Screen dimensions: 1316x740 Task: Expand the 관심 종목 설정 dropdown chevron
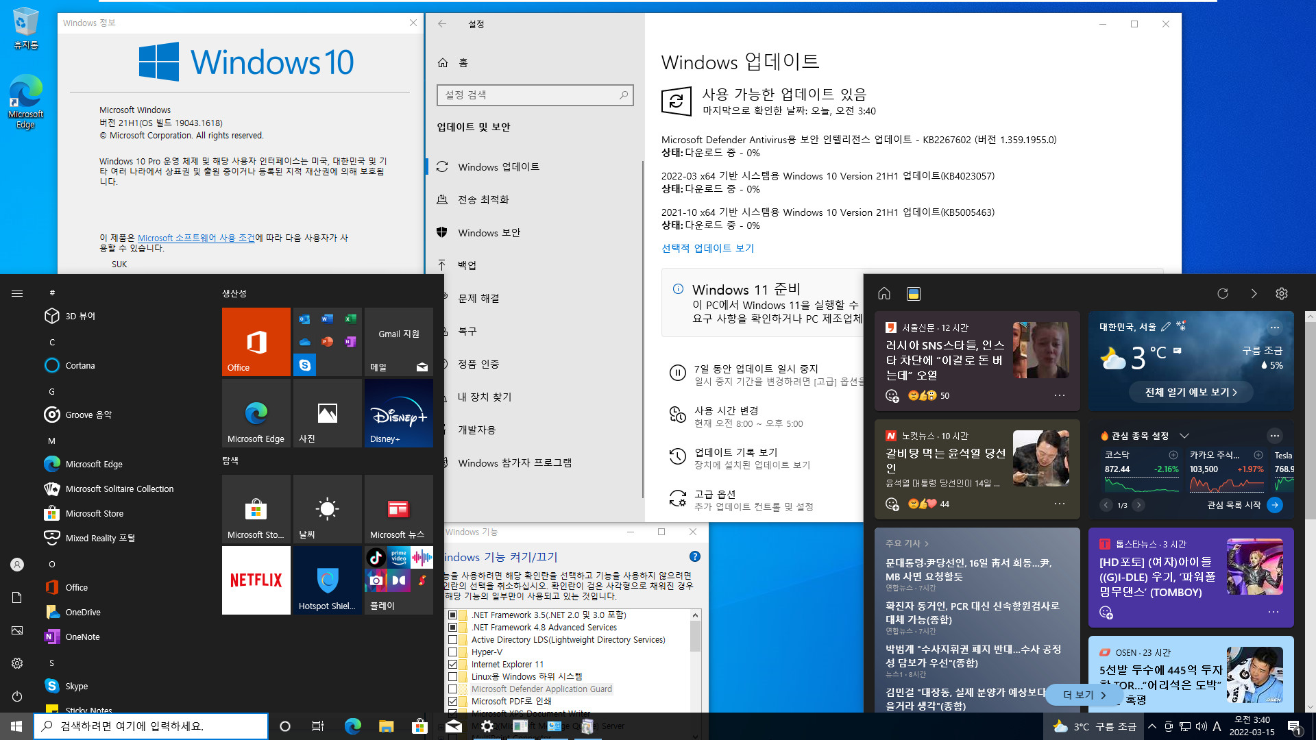1184,436
